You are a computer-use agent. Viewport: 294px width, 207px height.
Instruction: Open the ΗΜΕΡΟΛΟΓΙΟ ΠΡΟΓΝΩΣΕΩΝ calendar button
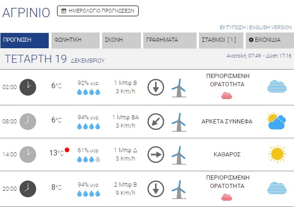[x=97, y=11]
